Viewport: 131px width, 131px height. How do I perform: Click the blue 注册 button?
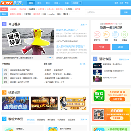coord(120,47)
